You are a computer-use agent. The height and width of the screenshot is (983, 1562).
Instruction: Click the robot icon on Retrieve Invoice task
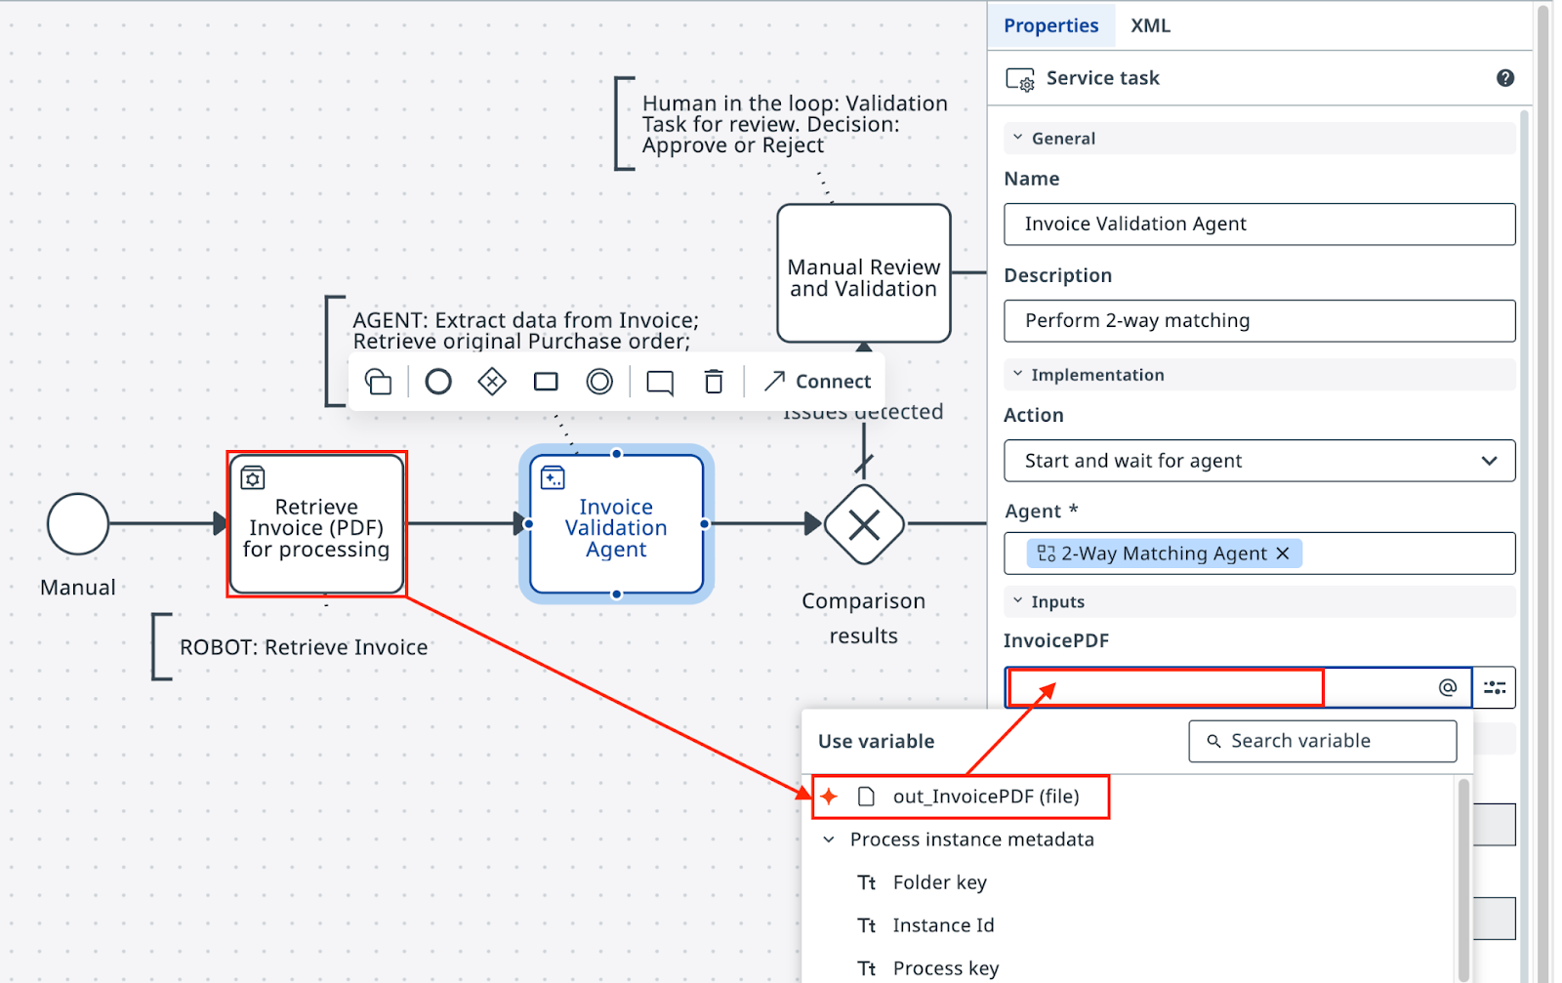(x=253, y=477)
